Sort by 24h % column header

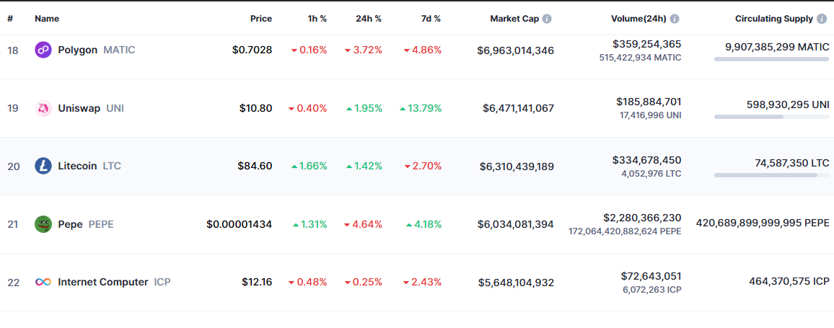(x=369, y=19)
